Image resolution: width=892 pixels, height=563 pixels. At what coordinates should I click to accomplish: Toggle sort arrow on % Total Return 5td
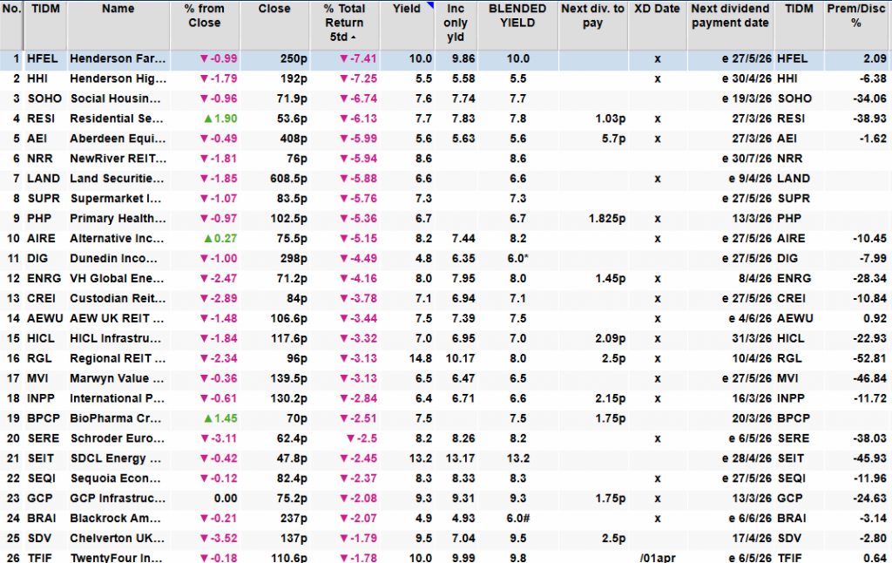[x=354, y=38]
